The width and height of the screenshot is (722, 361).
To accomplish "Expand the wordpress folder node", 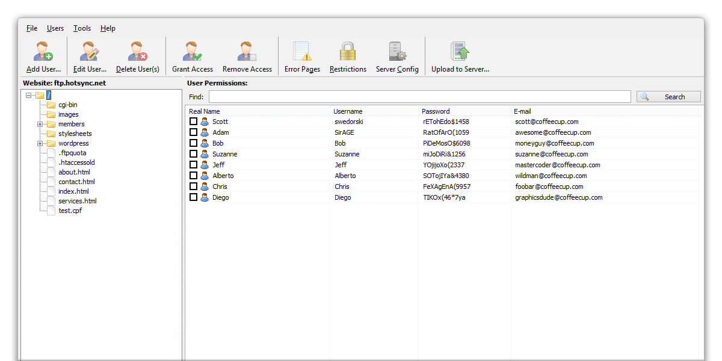I will click(x=40, y=143).
